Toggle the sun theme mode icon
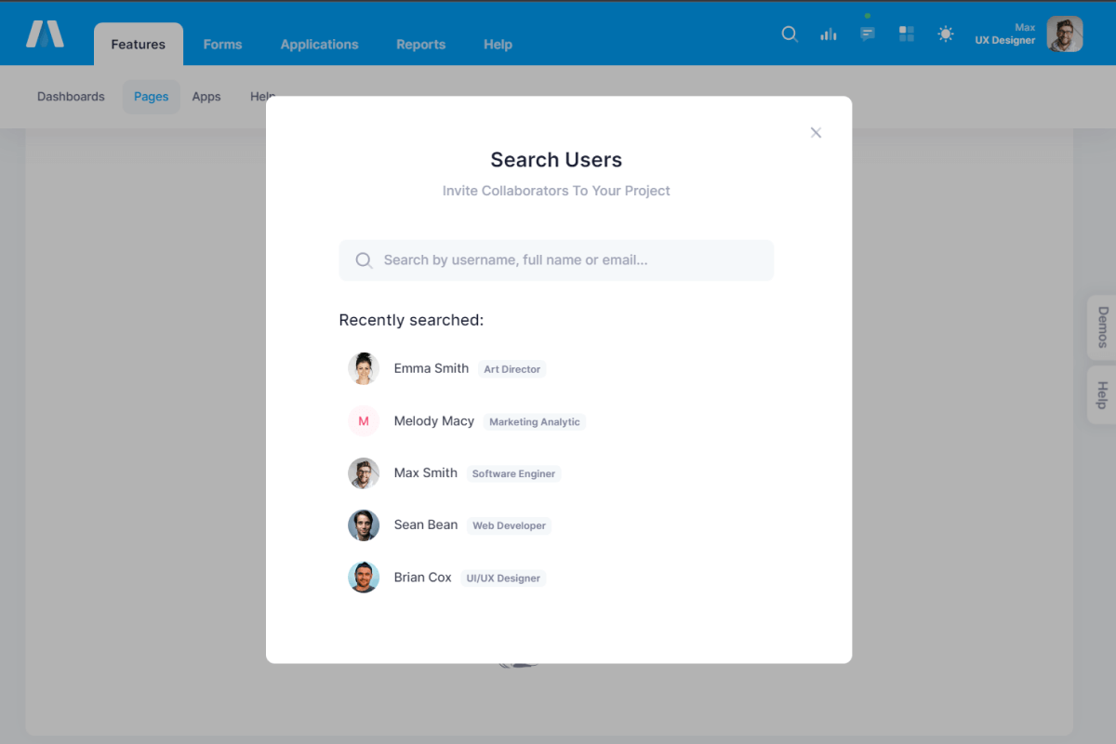This screenshot has width=1116, height=744. pos(946,34)
